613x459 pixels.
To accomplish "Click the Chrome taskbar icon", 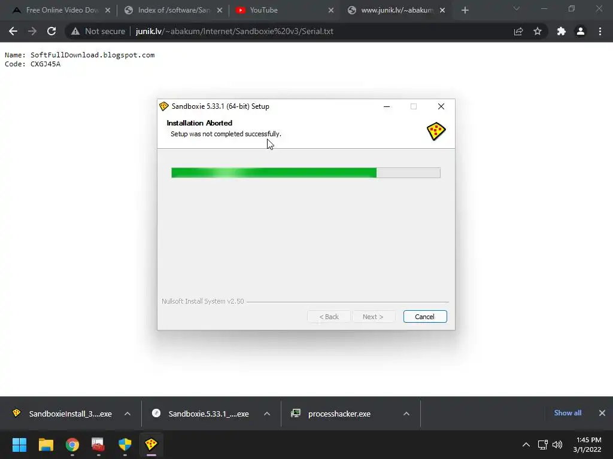I will click(72, 445).
